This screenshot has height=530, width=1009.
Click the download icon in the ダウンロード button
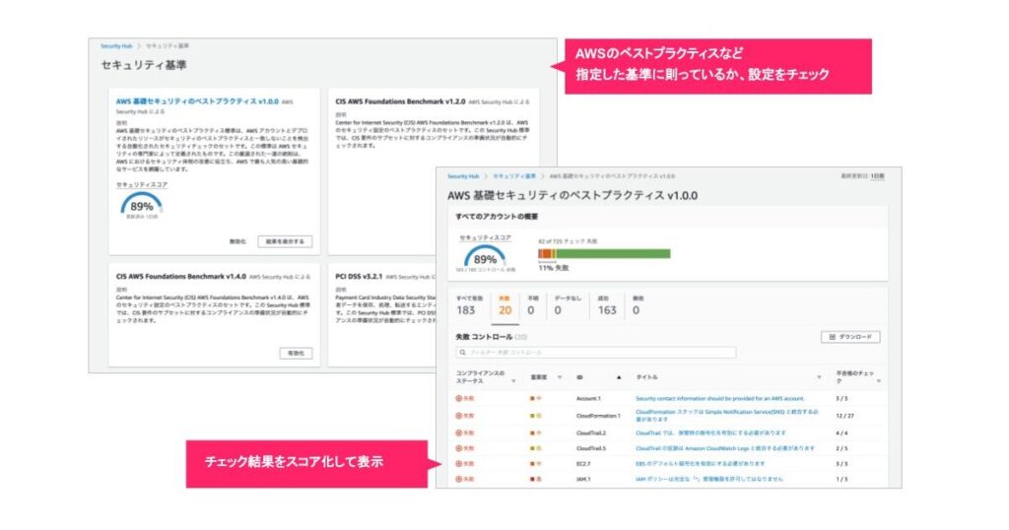(831, 337)
